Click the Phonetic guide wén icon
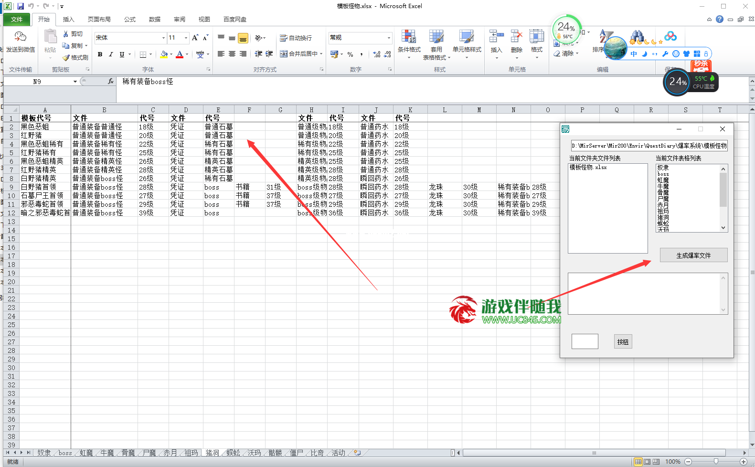Viewport: 755px width, 467px height. pos(200,54)
